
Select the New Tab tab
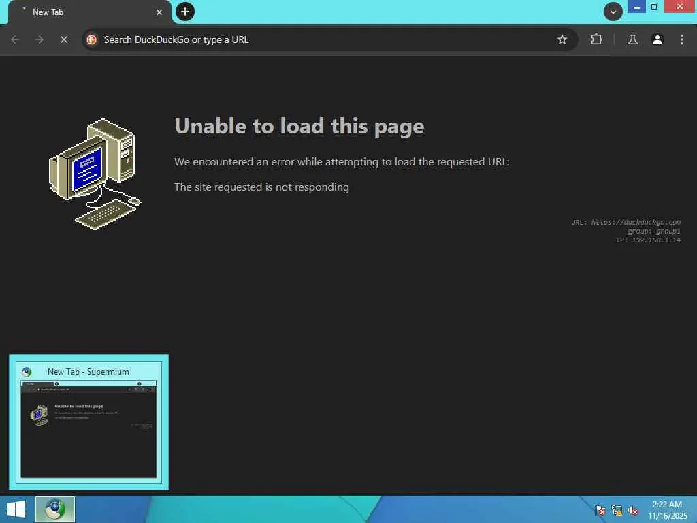pos(89,12)
